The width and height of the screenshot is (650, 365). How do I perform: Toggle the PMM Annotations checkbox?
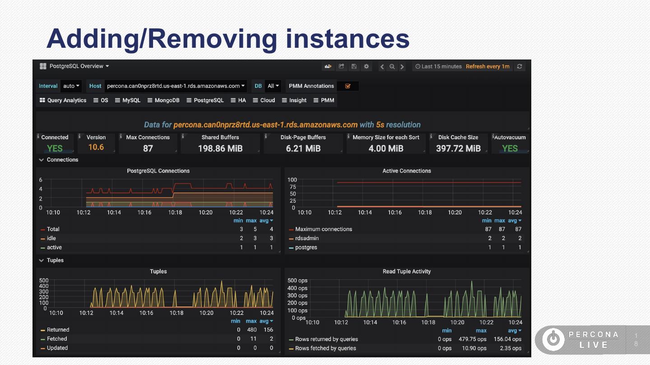coord(348,86)
